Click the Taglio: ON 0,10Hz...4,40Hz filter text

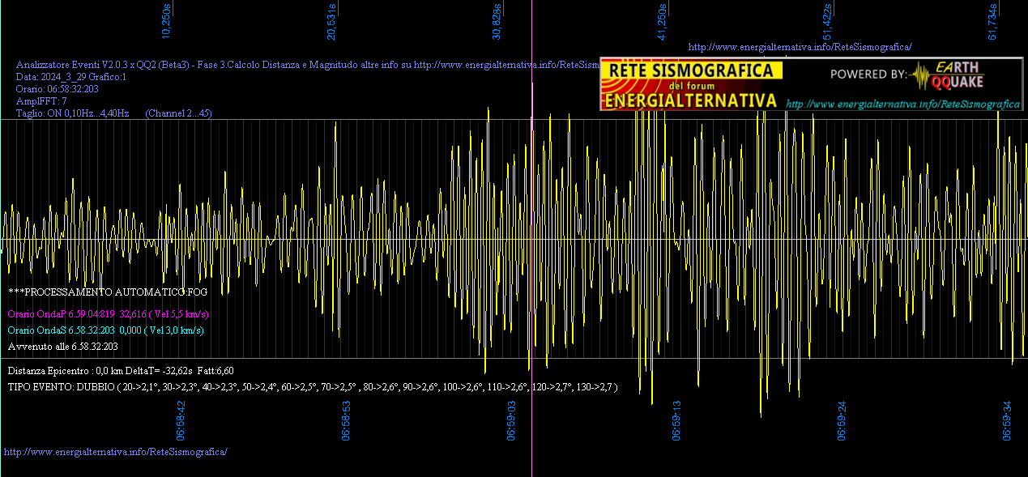pos(73,113)
